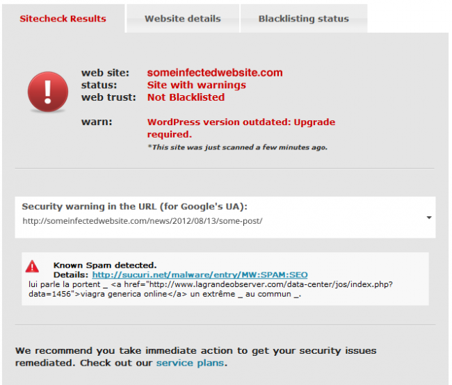Click the Not Blacklisted web trust text
Image resolution: width=452 pixels, height=385 pixels.
tap(186, 97)
